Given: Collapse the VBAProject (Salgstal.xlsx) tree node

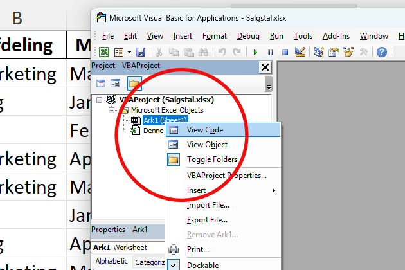Looking at the screenshot, I should pyautogui.click(x=98, y=100).
